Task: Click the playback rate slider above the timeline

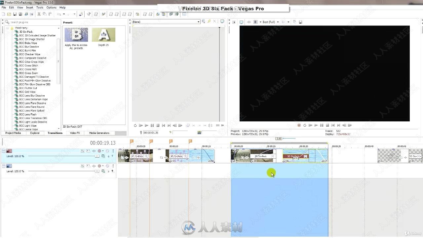Action: (x=279, y=139)
